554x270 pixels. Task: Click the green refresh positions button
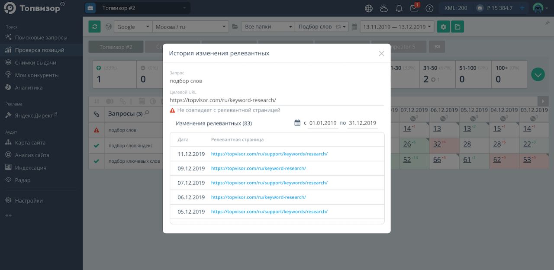click(94, 27)
